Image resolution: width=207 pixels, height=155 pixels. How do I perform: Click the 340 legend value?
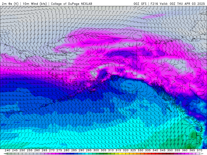(155, 150)
